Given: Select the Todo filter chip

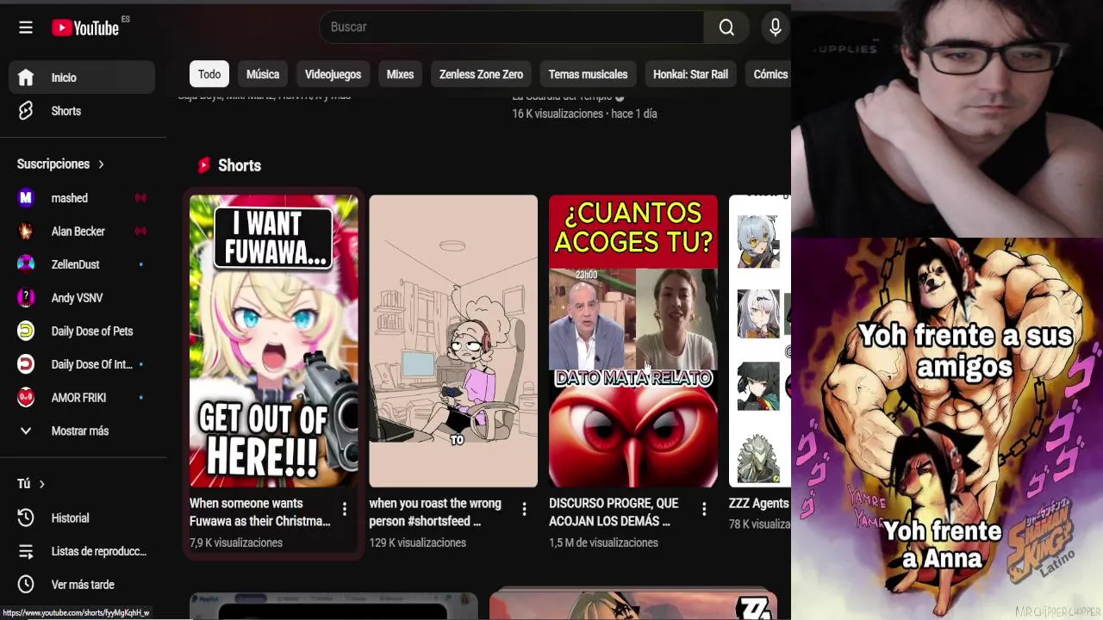Looking at the screenshot, I should 209,74.
